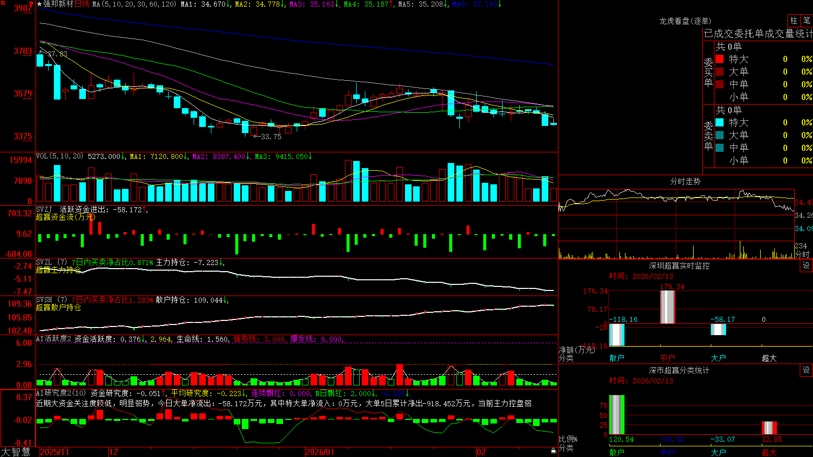Click the teal 中单 sell-order swatch
Screen dimensions: 813x457
[720, 148]
